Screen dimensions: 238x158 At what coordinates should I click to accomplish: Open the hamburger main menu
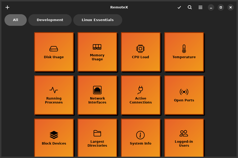(200, 7)
